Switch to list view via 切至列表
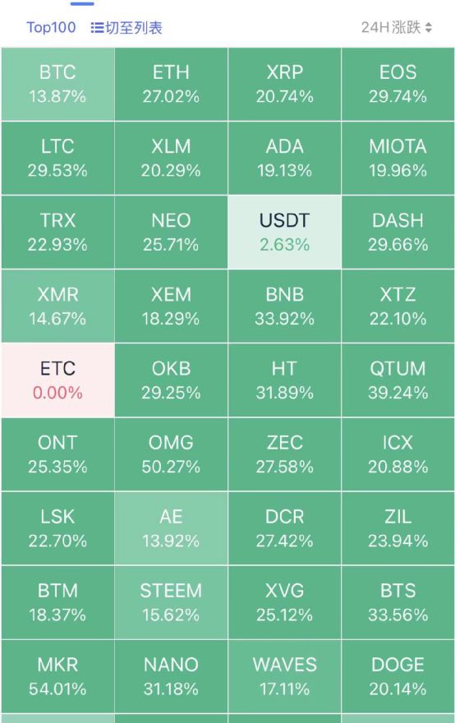 [126, 28]
